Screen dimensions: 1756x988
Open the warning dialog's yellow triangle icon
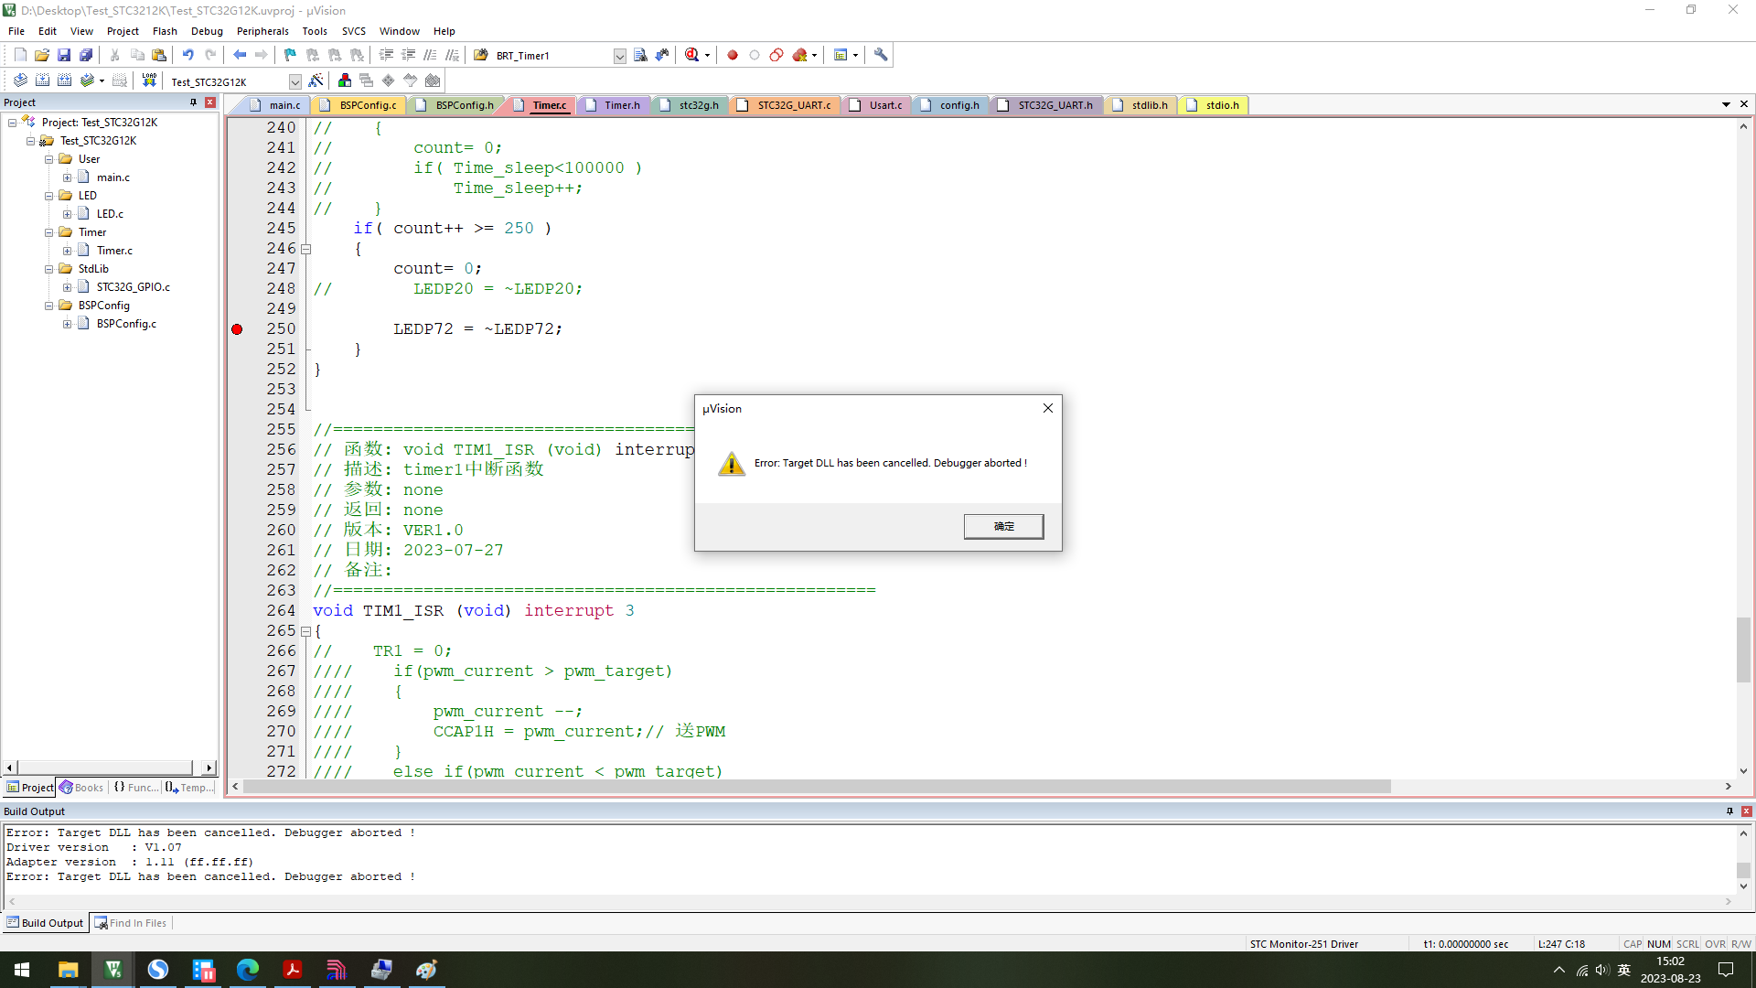(x=732, y=464)
